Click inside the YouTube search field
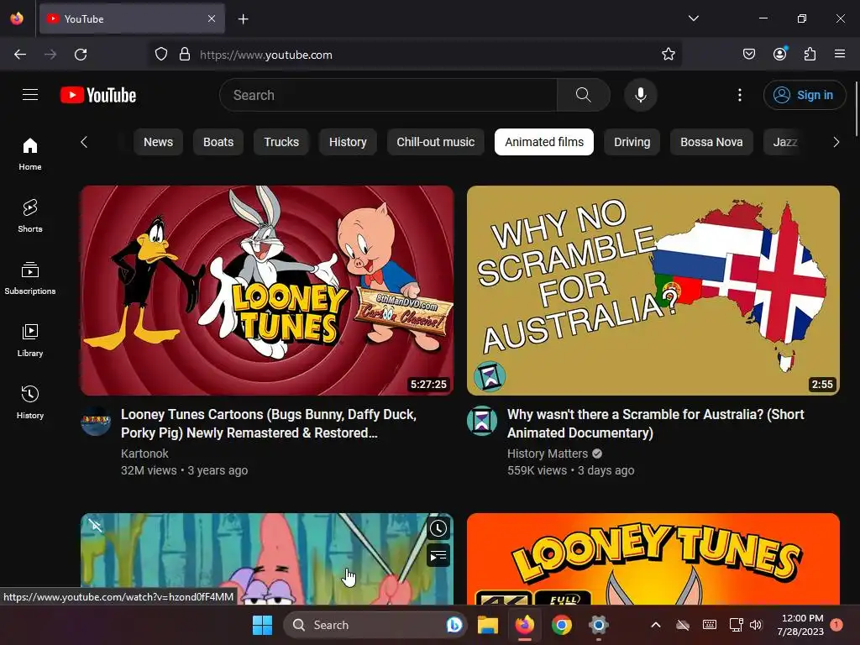 click(388, 95)
